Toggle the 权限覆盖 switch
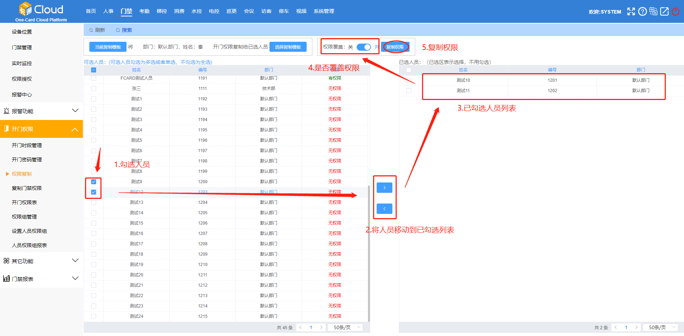 [x=364, y=47]
